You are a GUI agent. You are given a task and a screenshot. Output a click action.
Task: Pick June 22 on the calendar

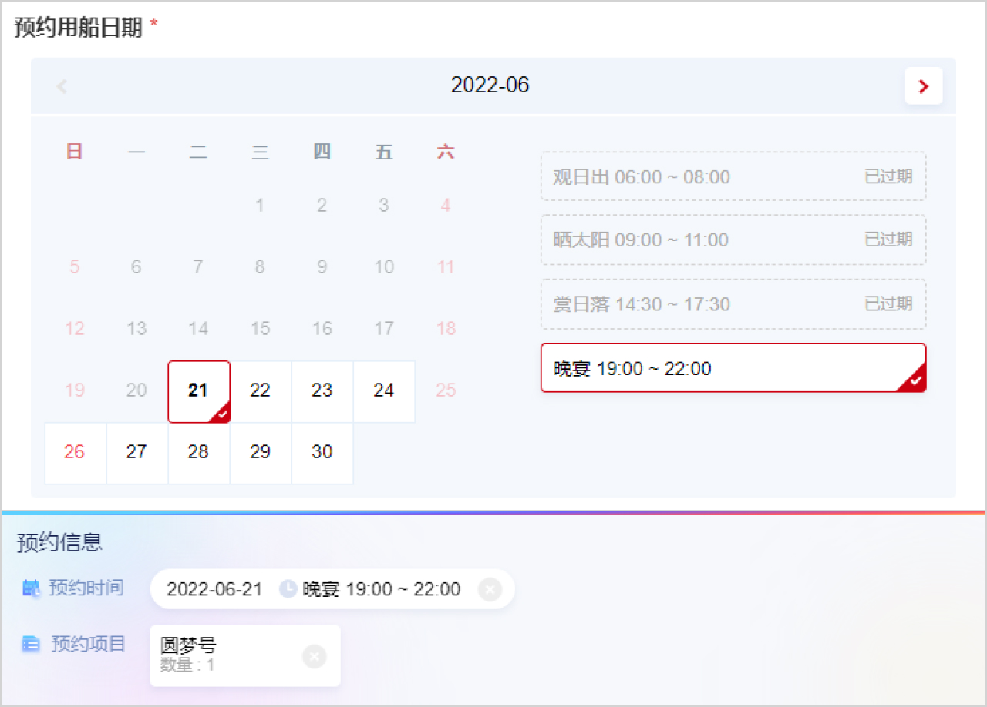pyautogui.click(x=261, y=391)
